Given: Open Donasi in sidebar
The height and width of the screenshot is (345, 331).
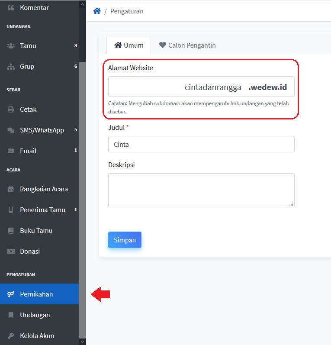Looking at the screenshot, I should [x=39, y=251].
